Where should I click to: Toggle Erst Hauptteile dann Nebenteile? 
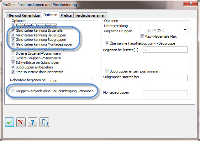(13, 72)
